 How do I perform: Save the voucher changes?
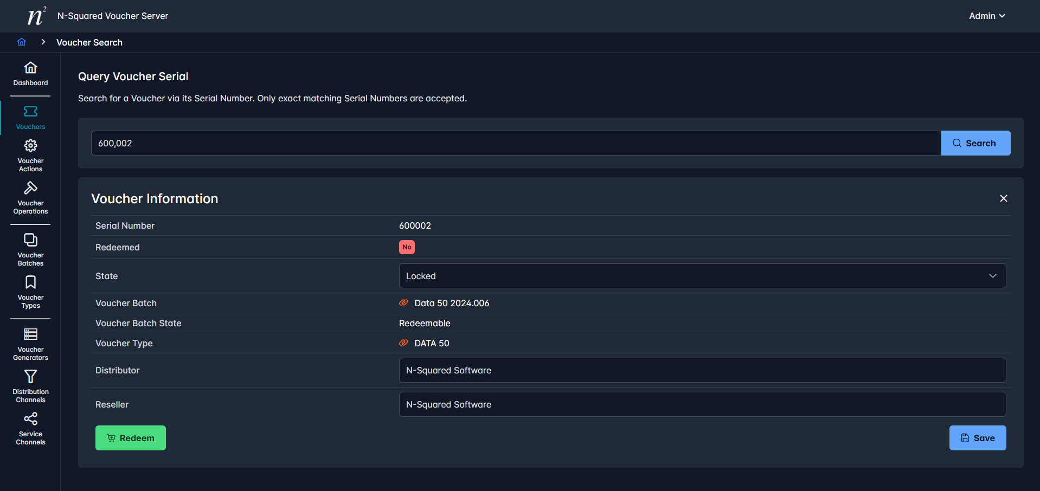(977, 438)
